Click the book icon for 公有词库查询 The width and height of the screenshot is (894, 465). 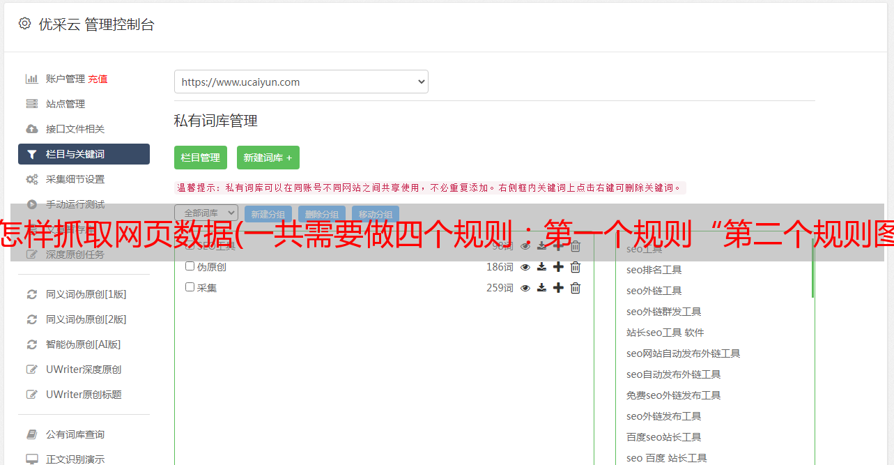(32, 434)
